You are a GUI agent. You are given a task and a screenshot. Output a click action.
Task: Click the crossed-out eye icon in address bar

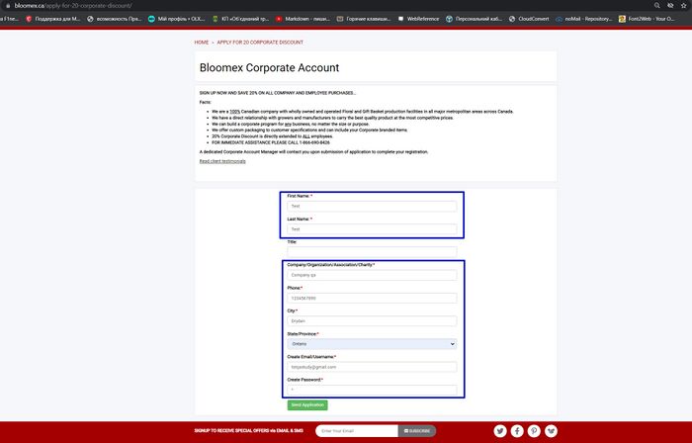pos(670,5)
